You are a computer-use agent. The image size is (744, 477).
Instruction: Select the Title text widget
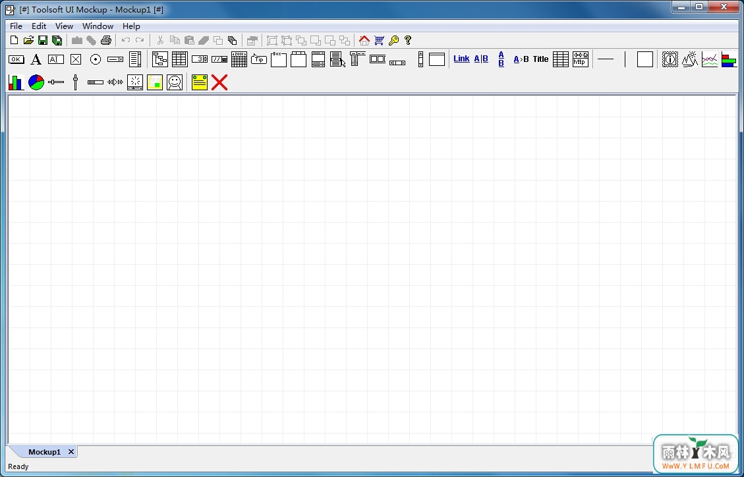540,59
